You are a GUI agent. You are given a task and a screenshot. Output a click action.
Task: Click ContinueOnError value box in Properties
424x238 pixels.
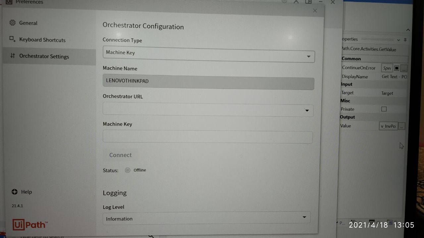[387, 68]
